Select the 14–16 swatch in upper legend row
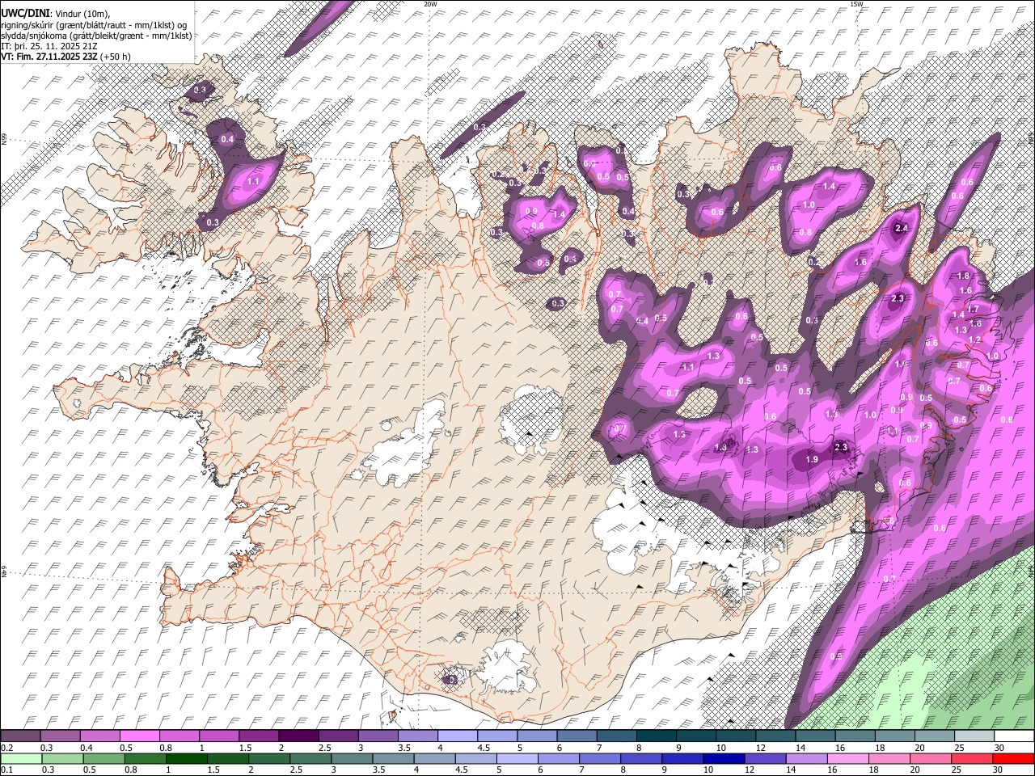The image size is (1035, 776). pyautogui.click(x=816, y=736)
